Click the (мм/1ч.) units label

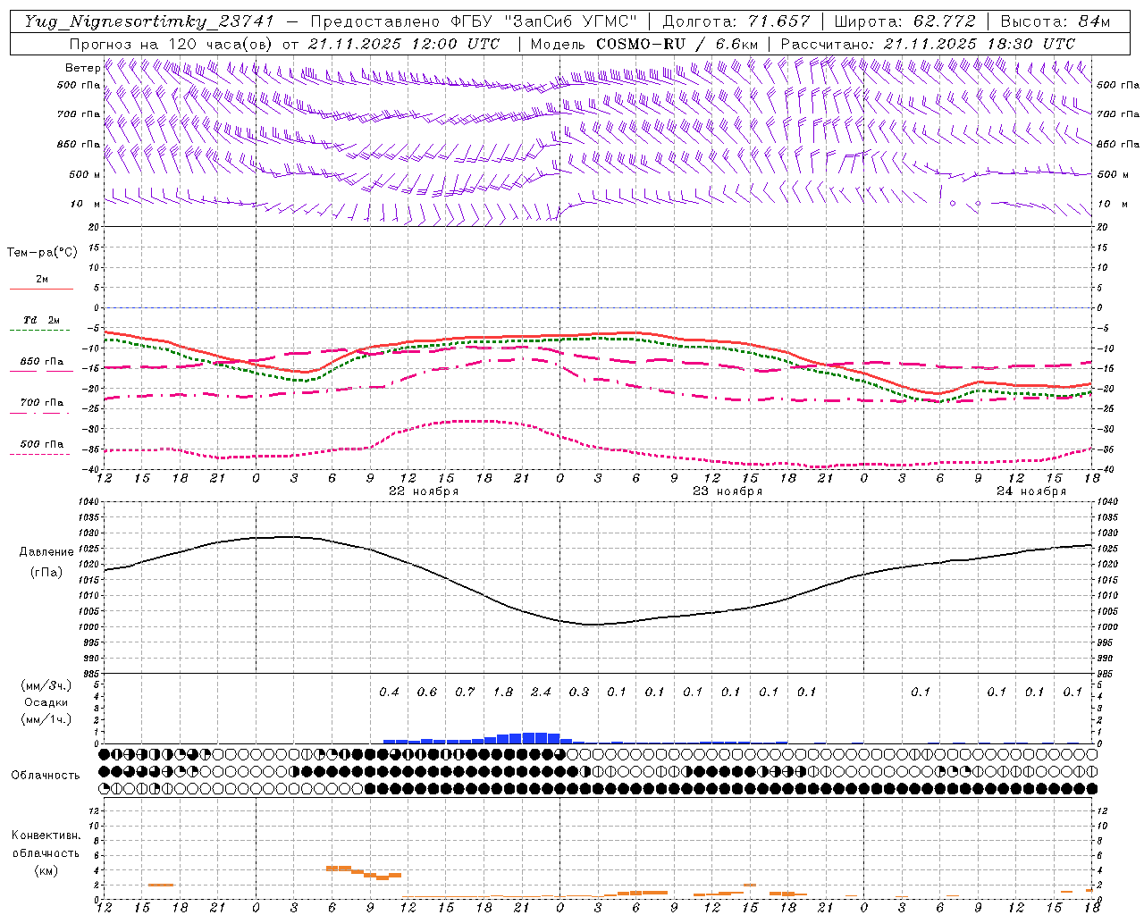(46, 719)
